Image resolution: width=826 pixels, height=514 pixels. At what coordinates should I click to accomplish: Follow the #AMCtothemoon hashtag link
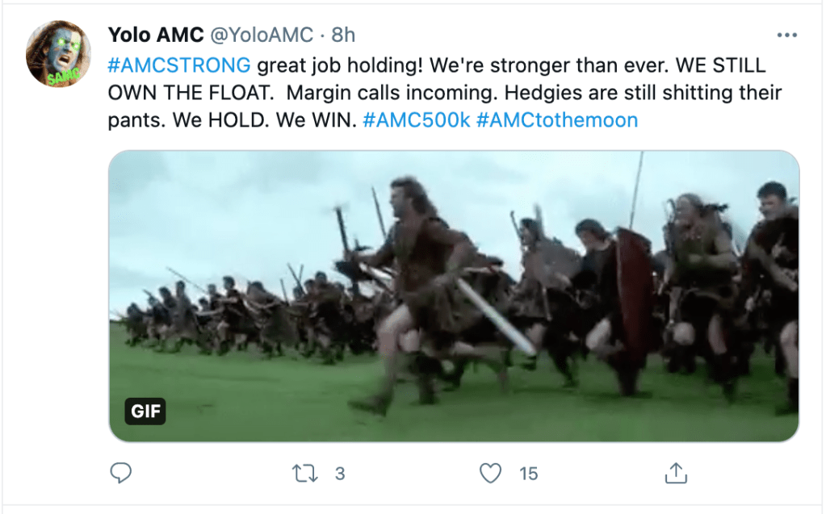pos(558,120)
